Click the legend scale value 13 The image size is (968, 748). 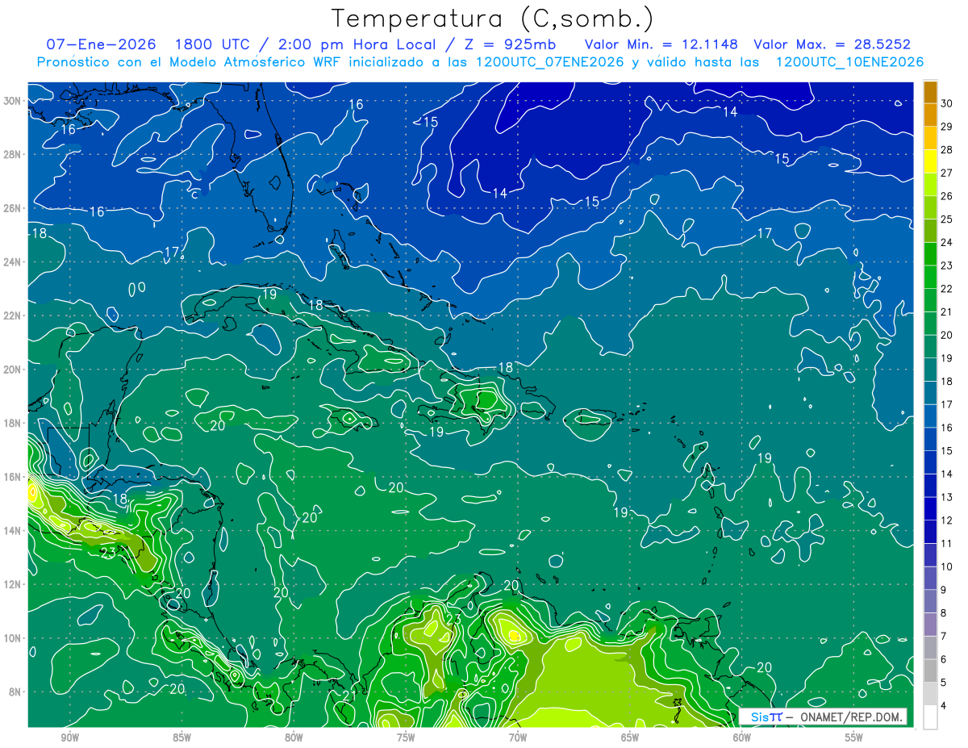[947, 497]
